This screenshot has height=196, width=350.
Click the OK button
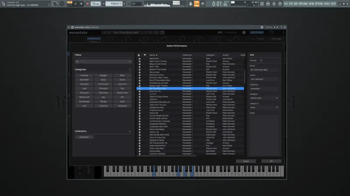(271, 161)
